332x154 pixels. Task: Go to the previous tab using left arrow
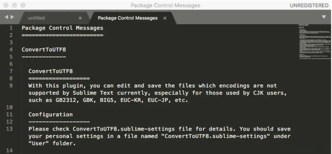[6, 17]
